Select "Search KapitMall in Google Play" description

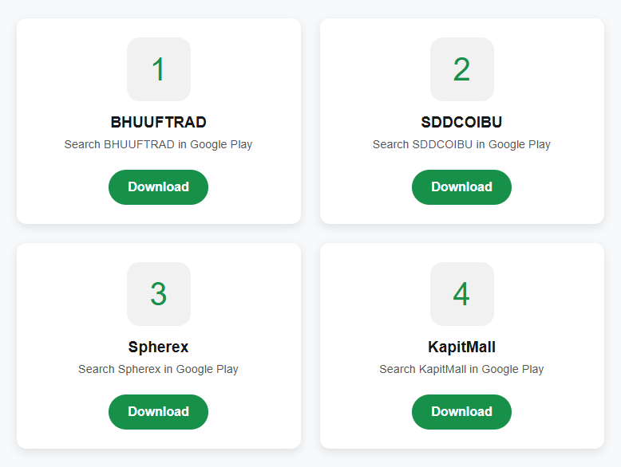pos(461,369)
